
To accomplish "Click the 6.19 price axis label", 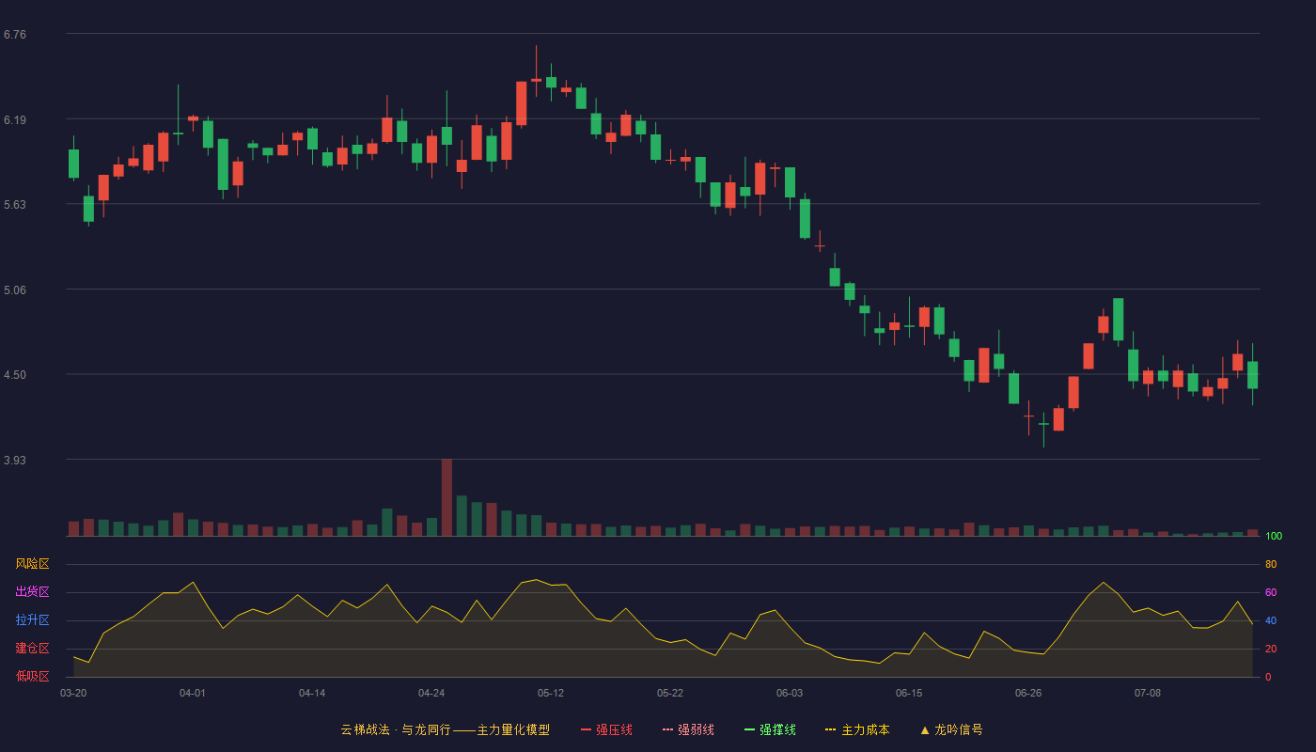I will (x=15, y=120).
